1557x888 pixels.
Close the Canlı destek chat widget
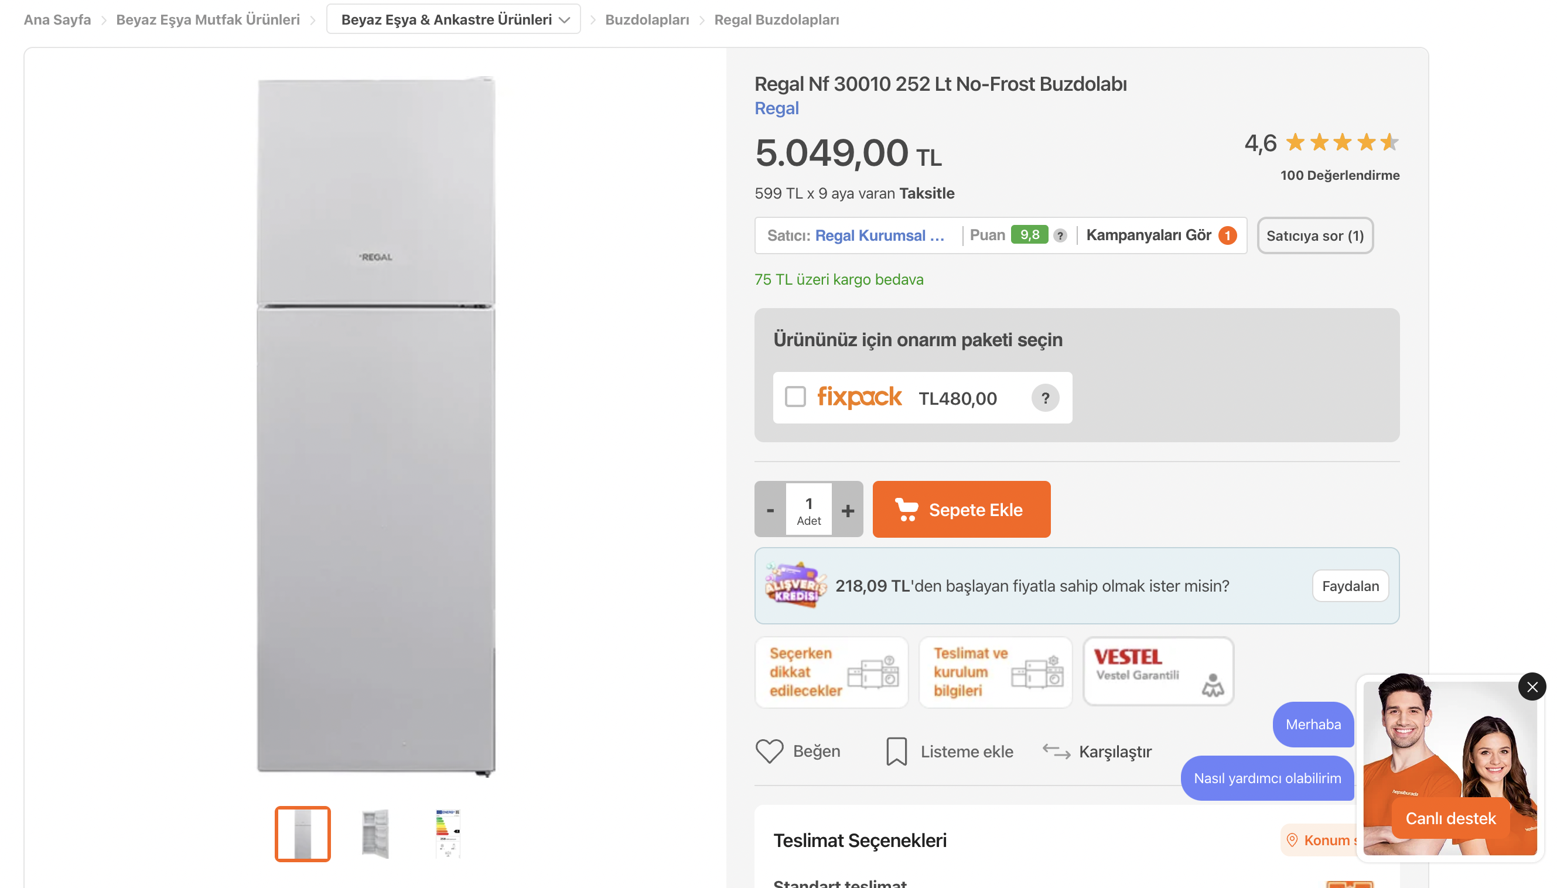click(x=1531, y=687)
